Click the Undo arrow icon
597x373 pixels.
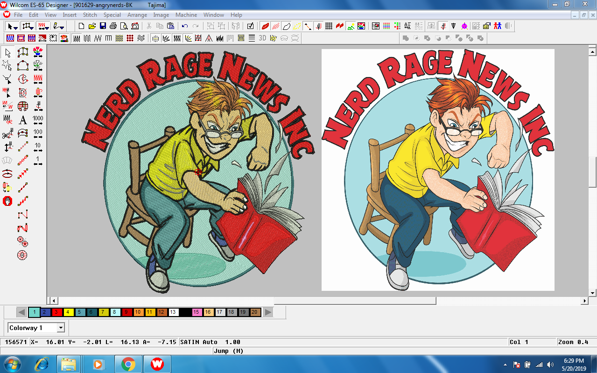click(x=185, y=26)
